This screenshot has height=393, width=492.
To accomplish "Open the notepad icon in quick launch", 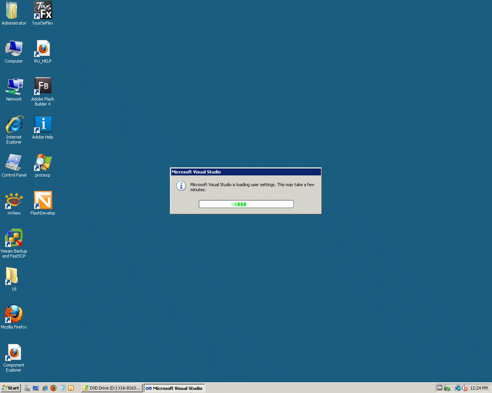I will (x=62, y=388).
